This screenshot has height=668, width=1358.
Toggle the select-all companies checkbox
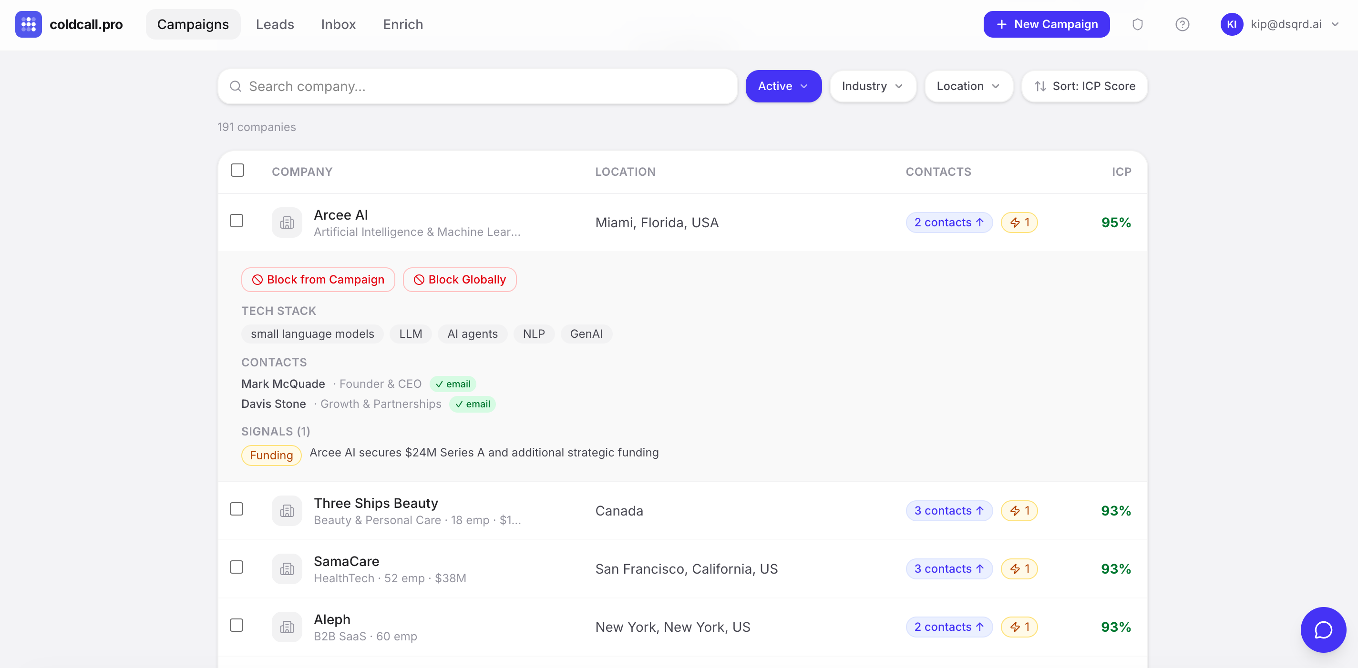click(237, 170)
